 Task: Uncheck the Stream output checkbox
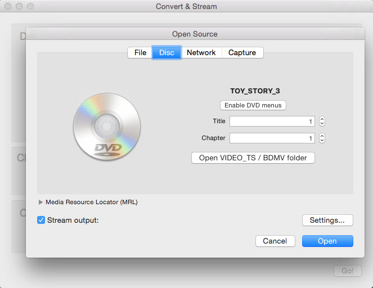pos(41,220)
